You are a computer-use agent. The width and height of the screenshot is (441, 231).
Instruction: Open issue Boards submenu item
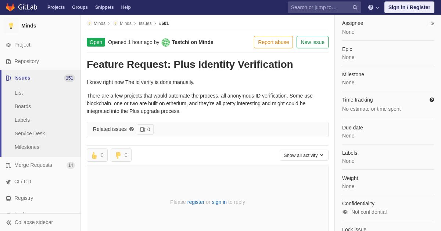click(23, 106)
